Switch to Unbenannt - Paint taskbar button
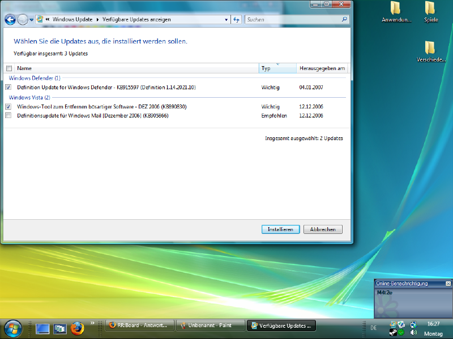The height and width of the screenshot is (339, 453). pyautogui.click(x=211, y=325)
